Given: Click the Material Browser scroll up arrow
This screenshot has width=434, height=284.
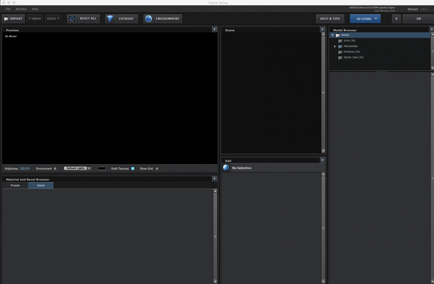Looking at the screenshot, I should 215,191.
